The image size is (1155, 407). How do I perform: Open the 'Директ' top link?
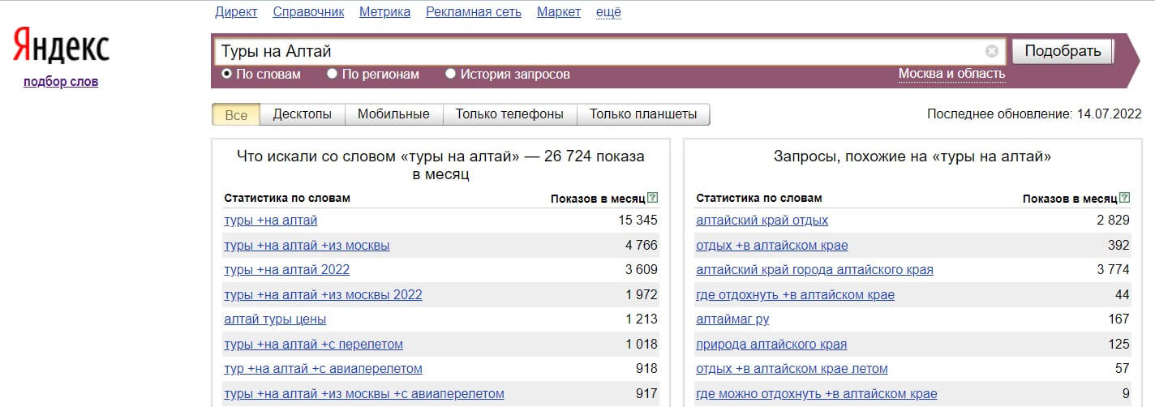236,11
